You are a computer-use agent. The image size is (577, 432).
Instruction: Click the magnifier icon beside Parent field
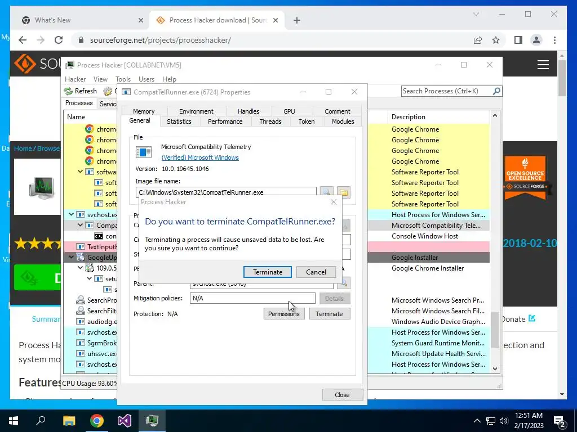tap(344, 283)
